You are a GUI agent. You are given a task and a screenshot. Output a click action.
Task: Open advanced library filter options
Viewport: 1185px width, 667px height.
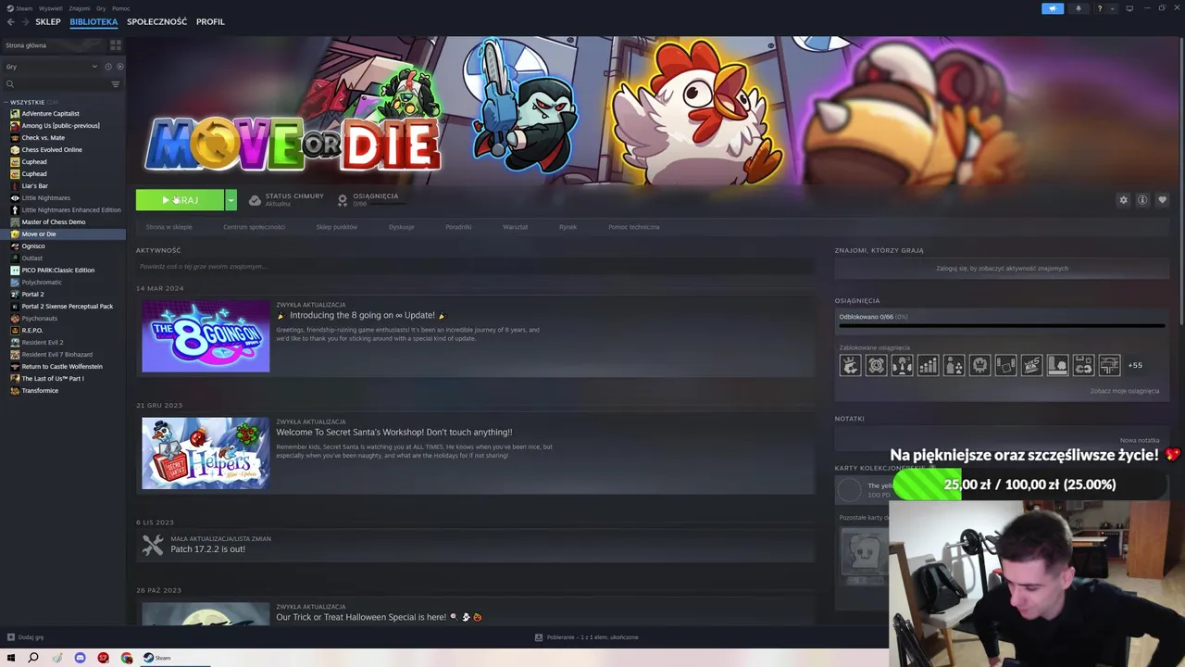pos(116,84)
